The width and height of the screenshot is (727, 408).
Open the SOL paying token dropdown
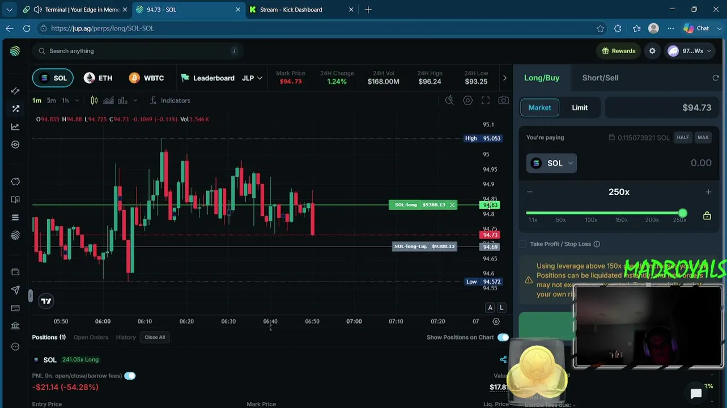pos(551,163)
